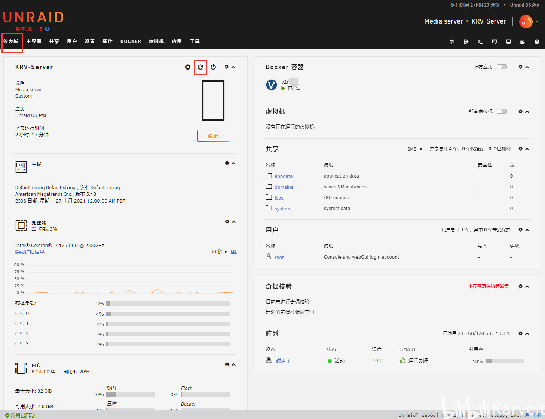Open the DOCKER menu tab
This screenshot has height=419, width=545.
[x=131, y=41]
